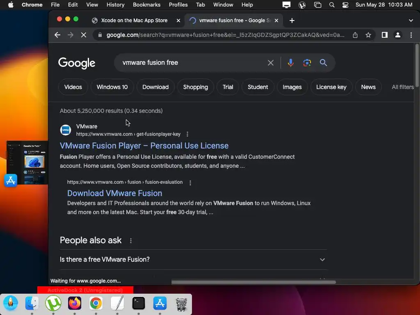Apply the License key filter chip
The image size is (420, 315).
(x=331, y=87)
